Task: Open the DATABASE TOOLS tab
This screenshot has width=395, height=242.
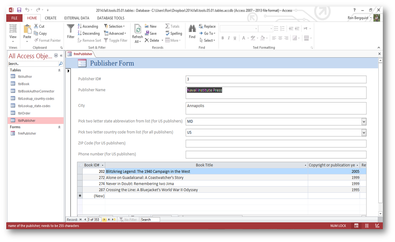Action: [111, 18]
